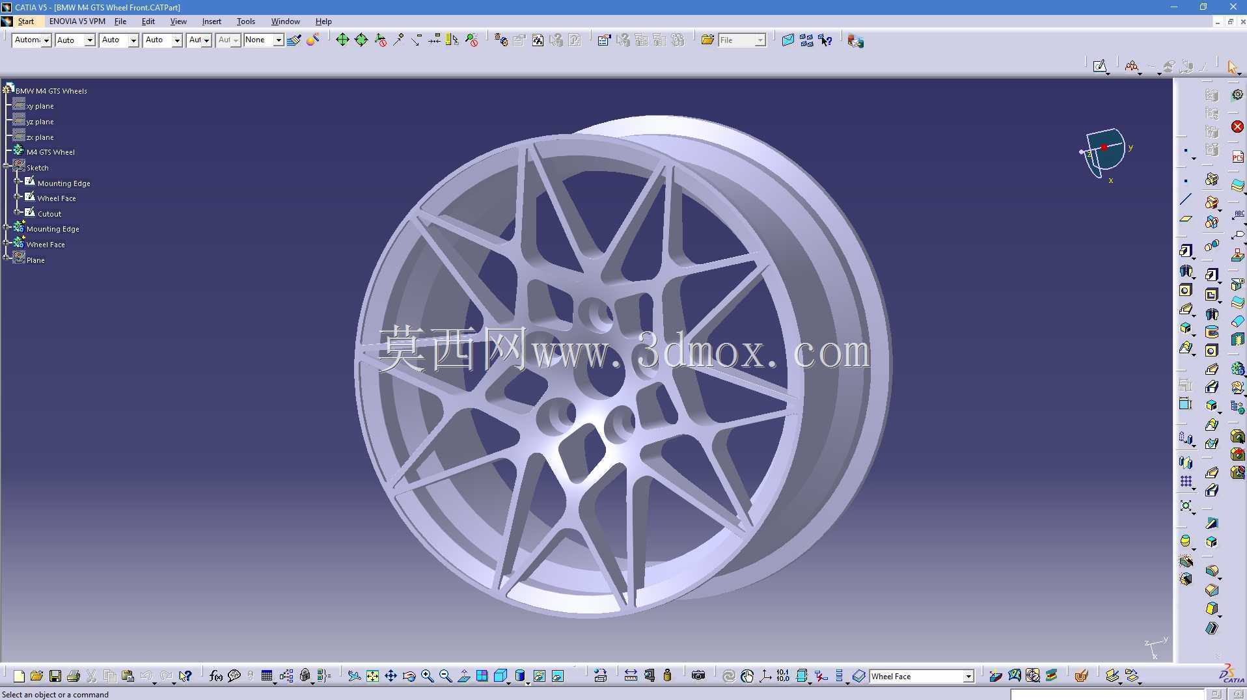Image resolution: width=1247 pixels, height=700 pixels.
Task: Toggle Swap Visible Space icon
Action: [x=558, y=677]
